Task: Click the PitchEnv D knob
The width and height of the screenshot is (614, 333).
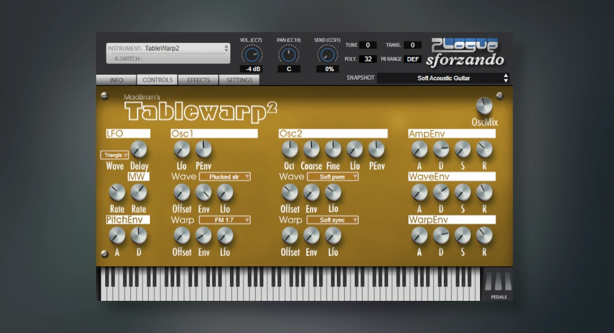Action: tap(139, 235)
